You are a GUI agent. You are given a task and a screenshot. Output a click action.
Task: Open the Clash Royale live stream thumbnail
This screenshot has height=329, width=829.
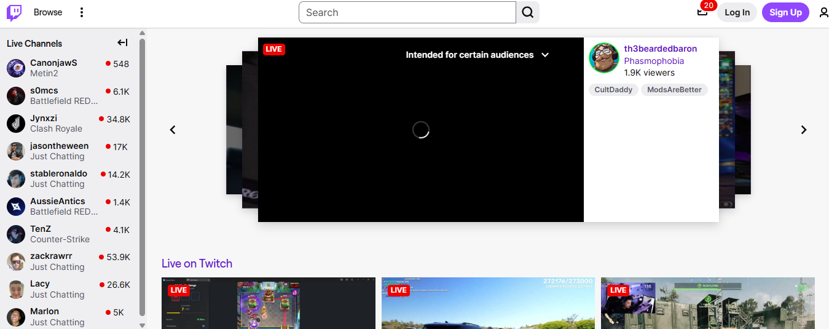tap(268, 303)
